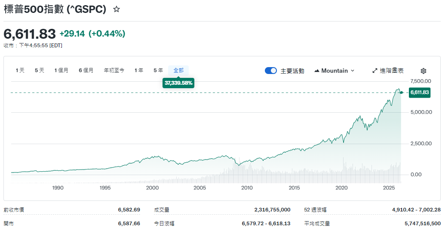Viewport: 445px width, 228px height.
Task: Click the 2020 x-axis label
Action: [x=341, y=188]
